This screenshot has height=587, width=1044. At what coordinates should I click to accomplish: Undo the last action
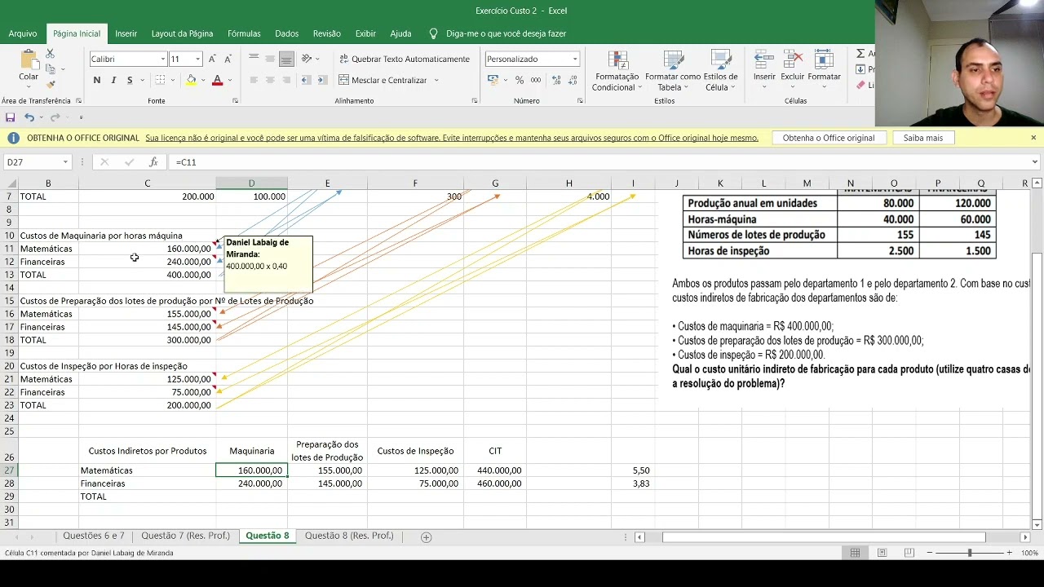29,117
